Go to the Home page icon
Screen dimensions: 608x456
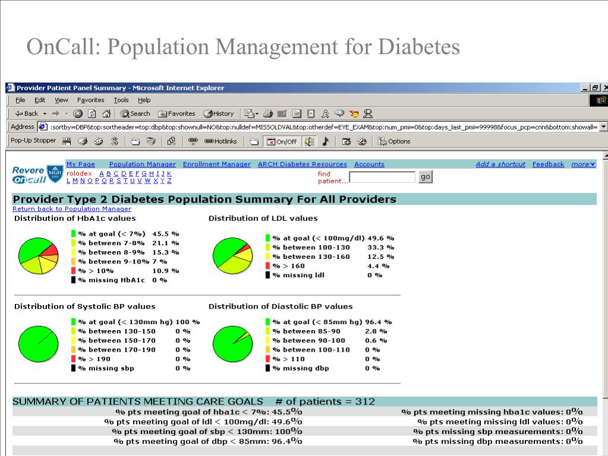106,113
